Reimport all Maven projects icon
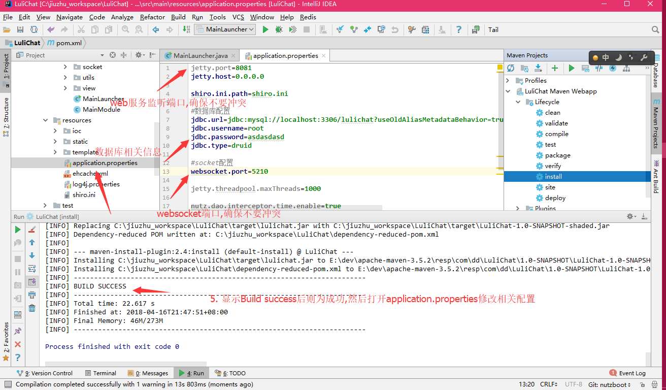The image size is (666, 390). (x=511, y=68)
